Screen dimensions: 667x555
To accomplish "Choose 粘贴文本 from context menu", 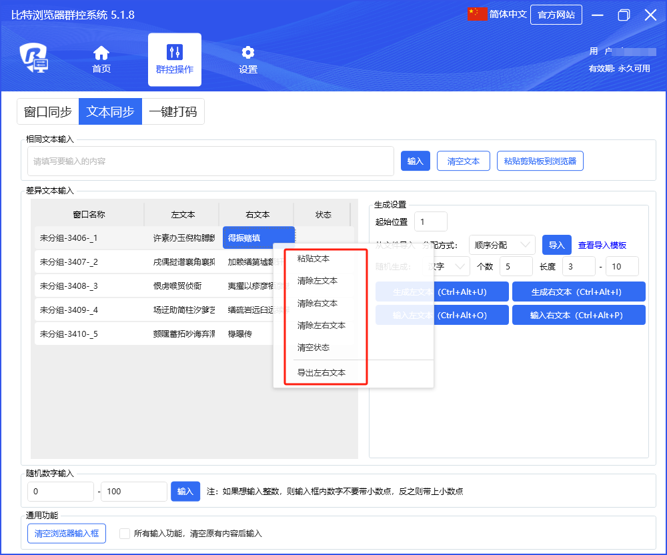I will 313,259.
